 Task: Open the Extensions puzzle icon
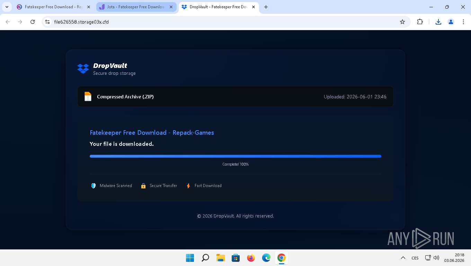pyautogui.click(x=420, y=22)
